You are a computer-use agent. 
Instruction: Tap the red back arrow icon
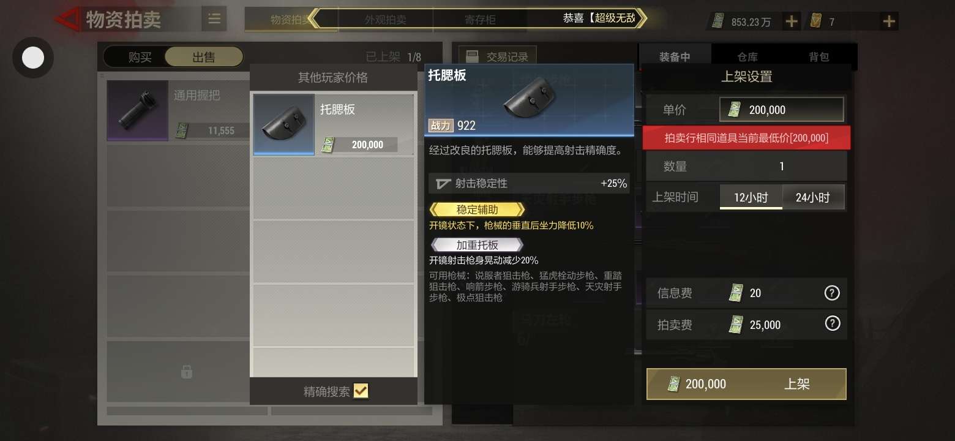click(67, 20)
